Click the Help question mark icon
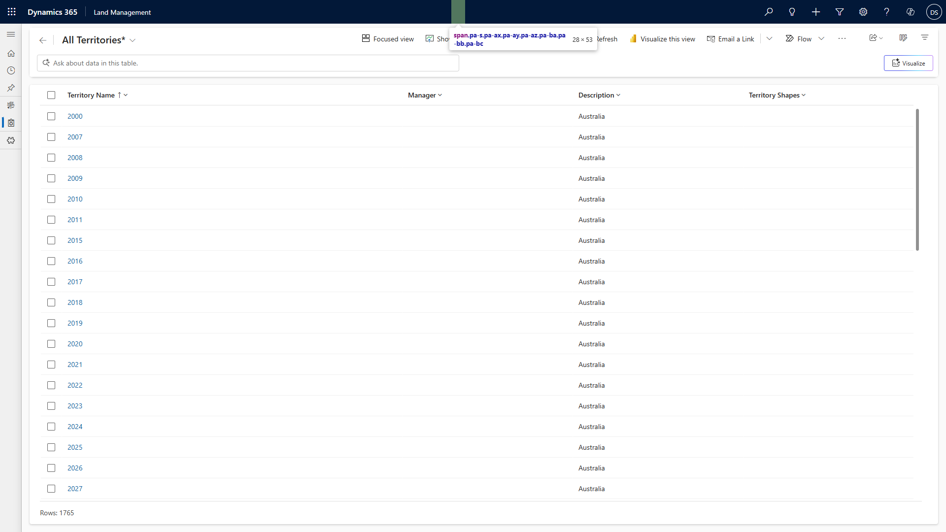The width and height of the screenshot is (946, 532). click(x=886, y=12)
